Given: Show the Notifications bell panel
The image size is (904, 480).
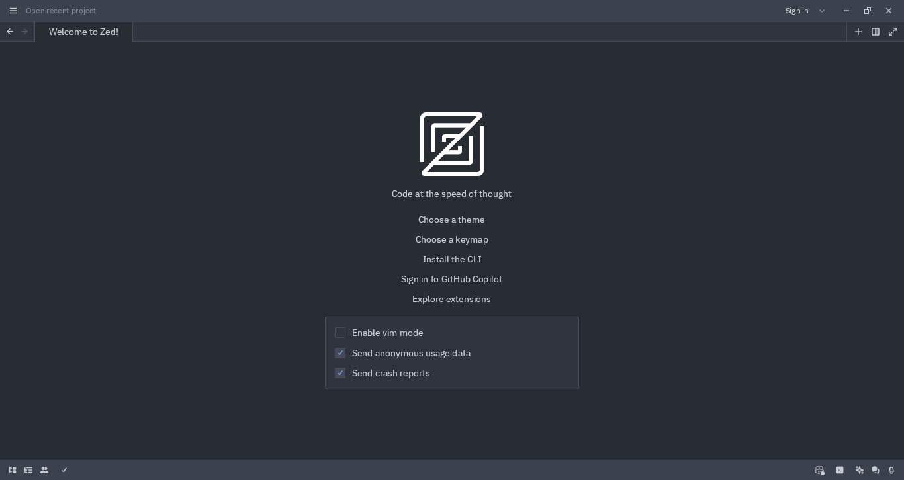Looking at the screenshot, I should [x=891, y=470].
